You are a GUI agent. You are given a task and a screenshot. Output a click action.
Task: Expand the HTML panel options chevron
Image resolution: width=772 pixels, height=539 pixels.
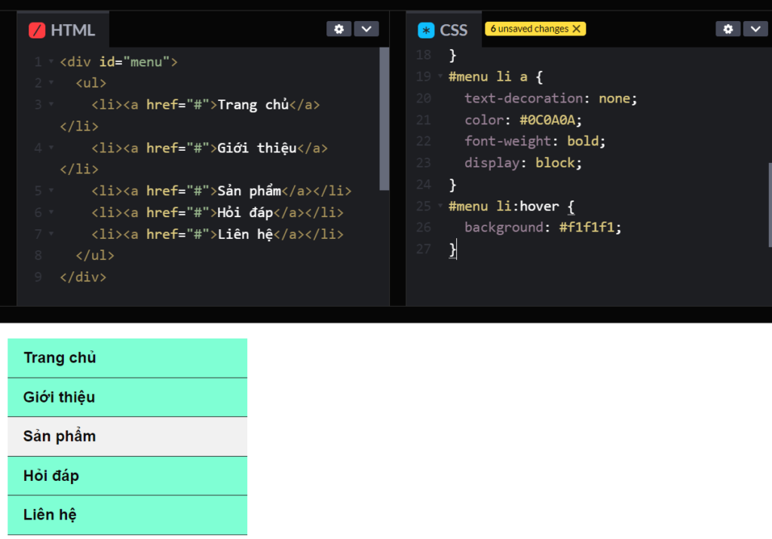[x=366, y=29]
